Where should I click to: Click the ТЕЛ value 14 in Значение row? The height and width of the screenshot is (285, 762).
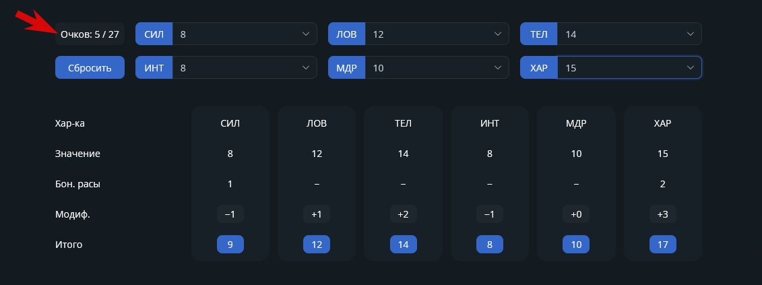pyautogui.click(x=404, y=154)
